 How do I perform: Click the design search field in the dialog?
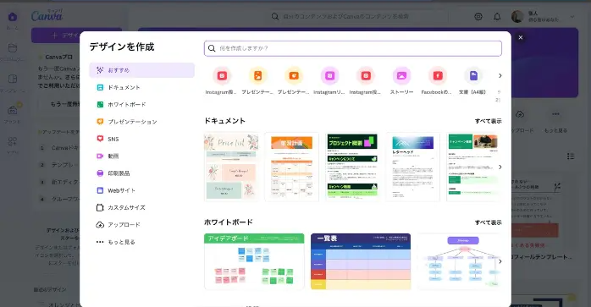coord(353,48)
